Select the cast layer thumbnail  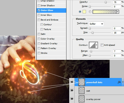[82, 90]
